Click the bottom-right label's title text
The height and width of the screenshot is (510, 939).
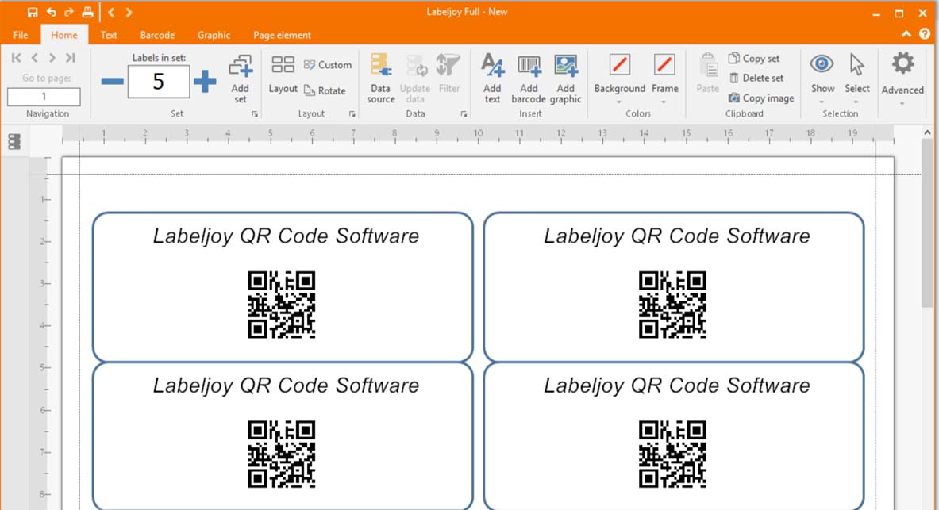(x=677, y=385)
